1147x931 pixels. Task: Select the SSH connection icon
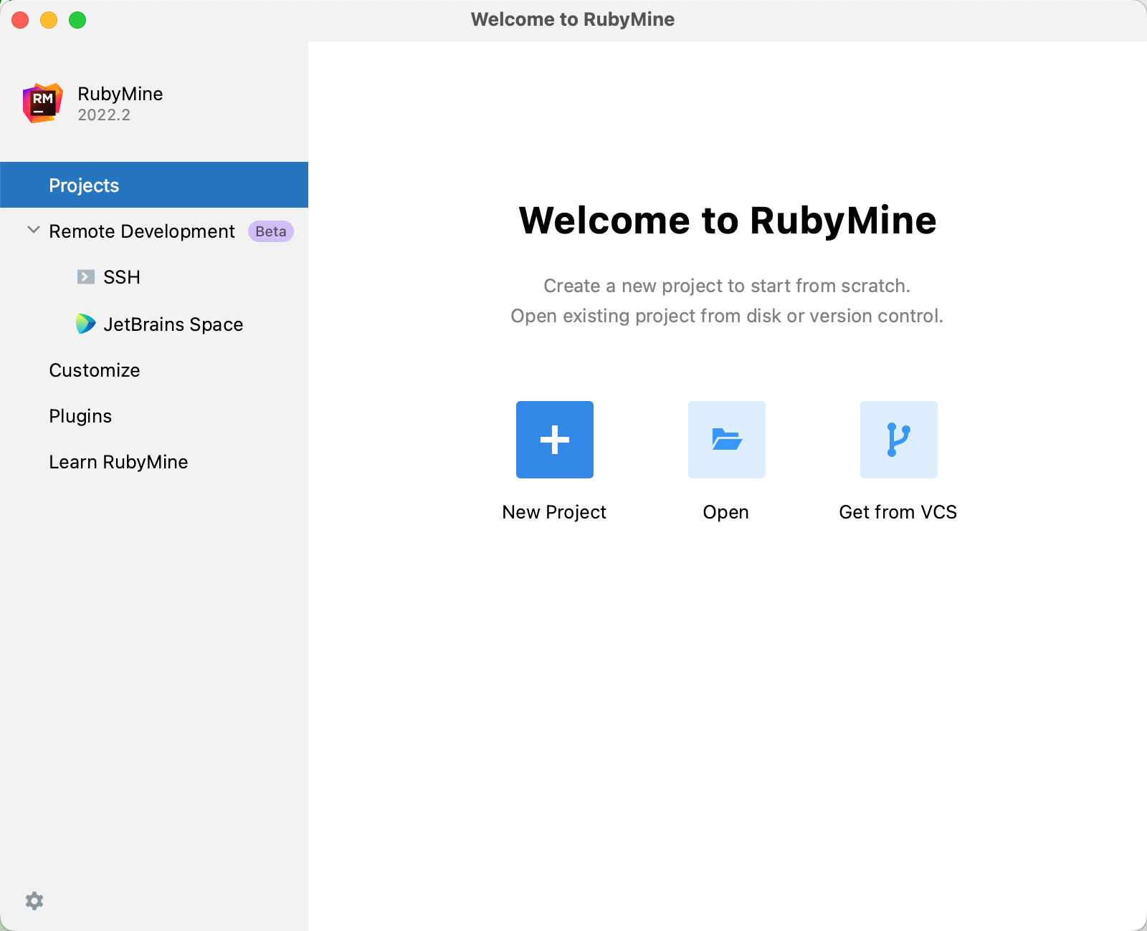86,276
